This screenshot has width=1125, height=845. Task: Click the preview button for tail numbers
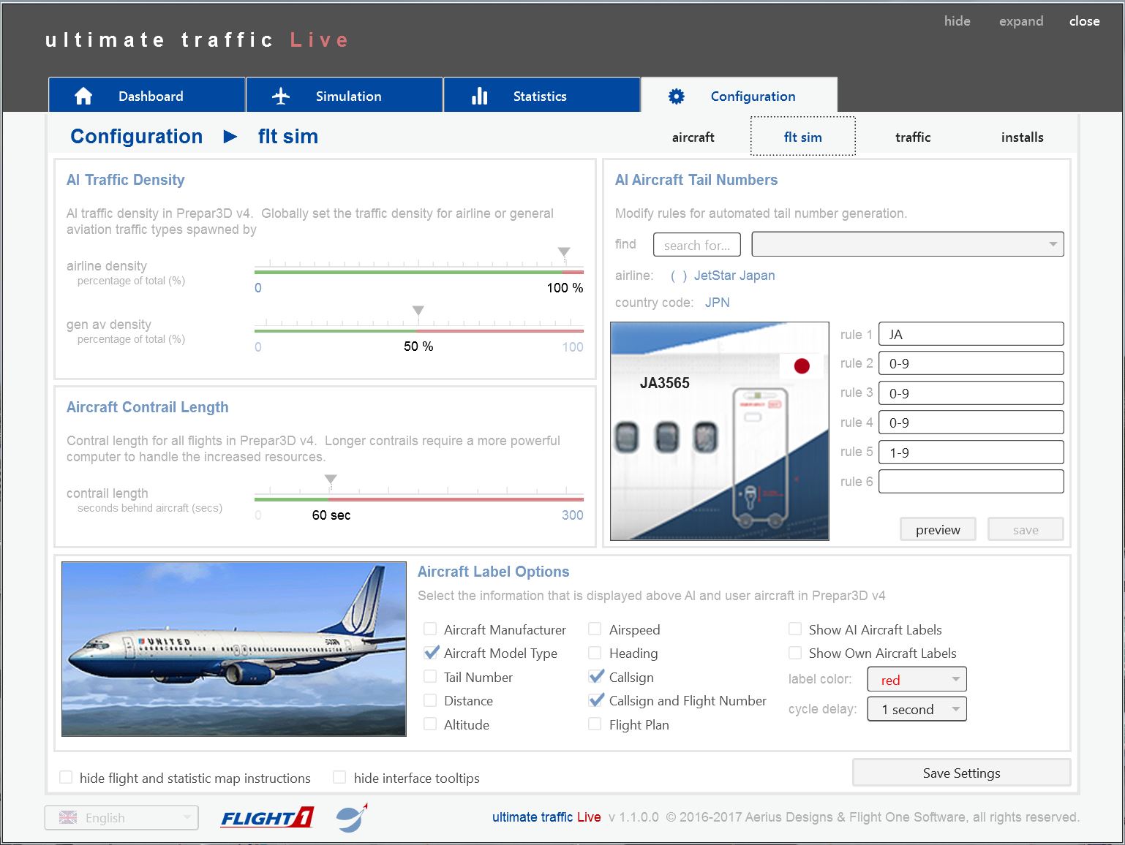click(937, 529)
